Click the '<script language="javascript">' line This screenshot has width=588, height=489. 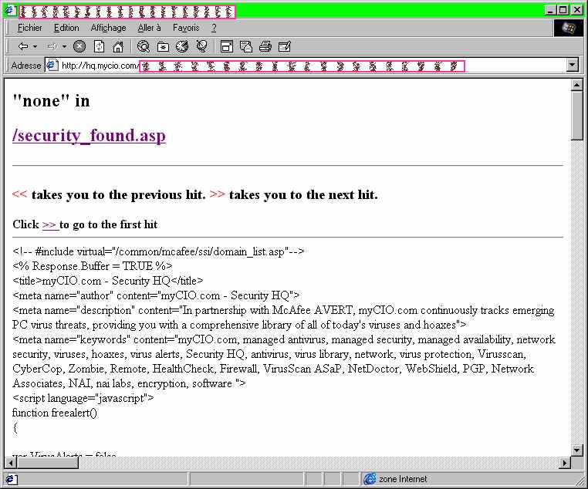tap(83, 398)
